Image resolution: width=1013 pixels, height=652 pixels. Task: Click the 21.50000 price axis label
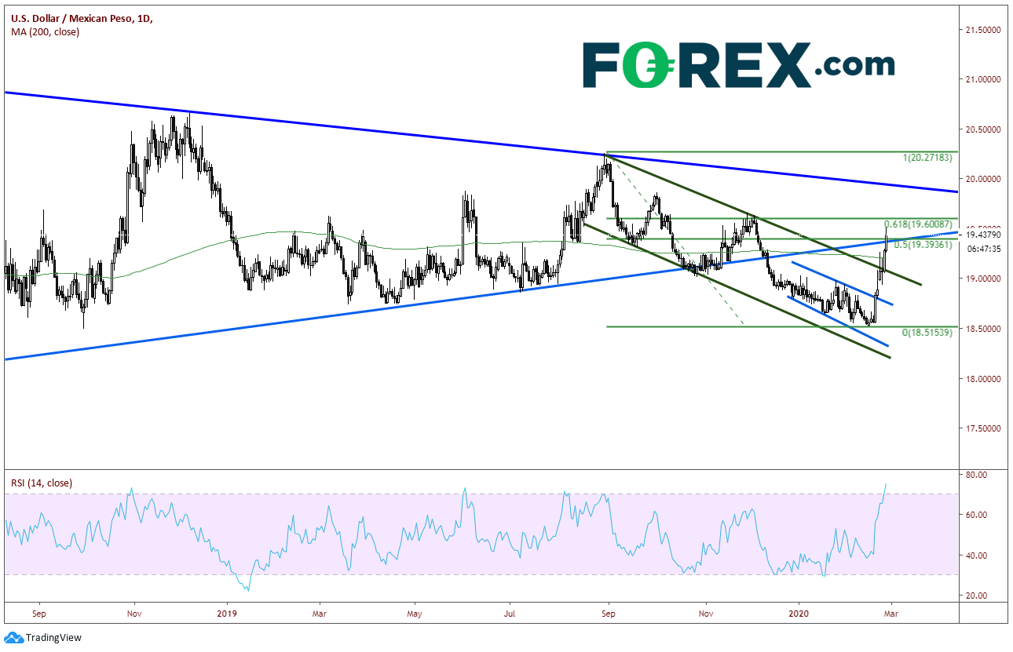pyautogui.click(x=985, y=30)
